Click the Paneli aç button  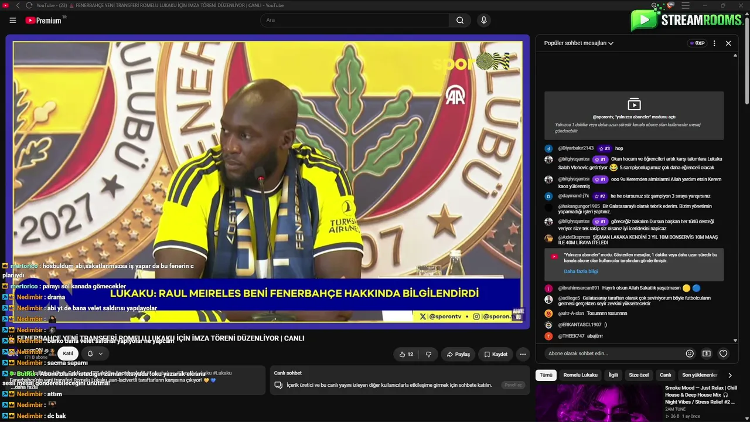coord(513,385)
